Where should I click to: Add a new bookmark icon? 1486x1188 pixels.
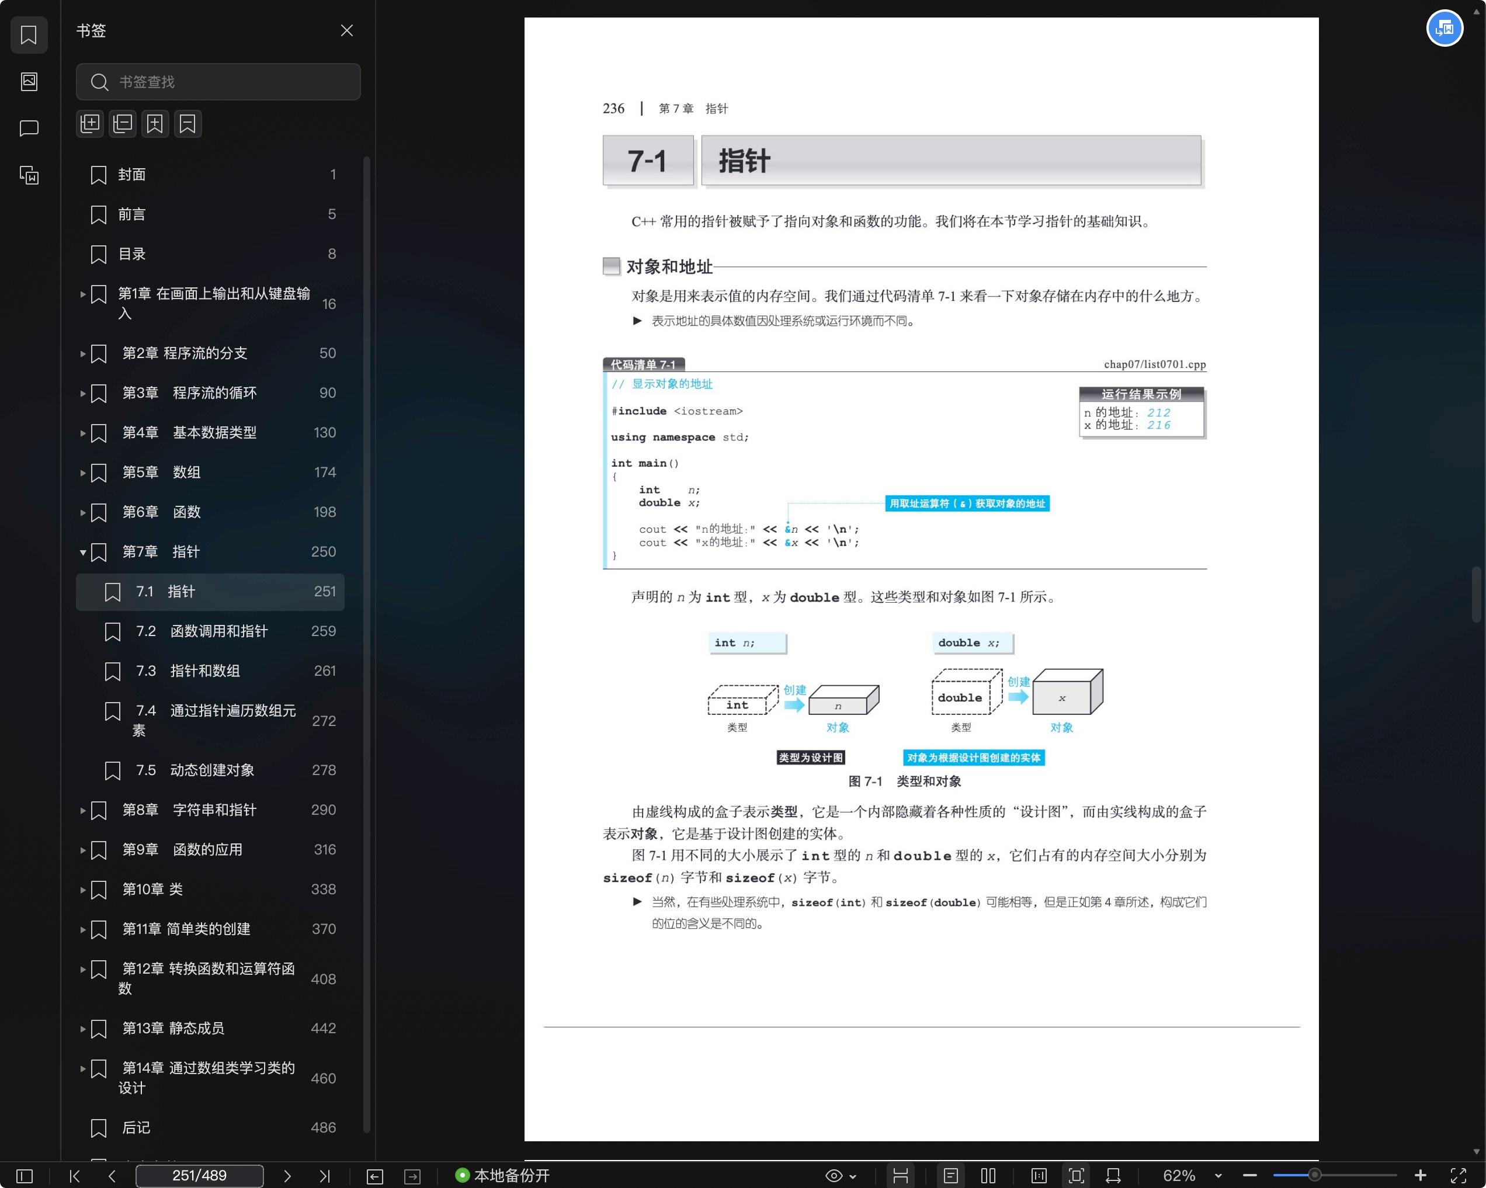155,124
